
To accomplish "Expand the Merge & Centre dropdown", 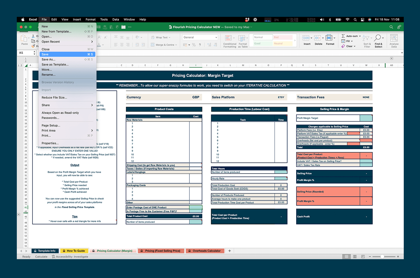I will click(176, 45).
